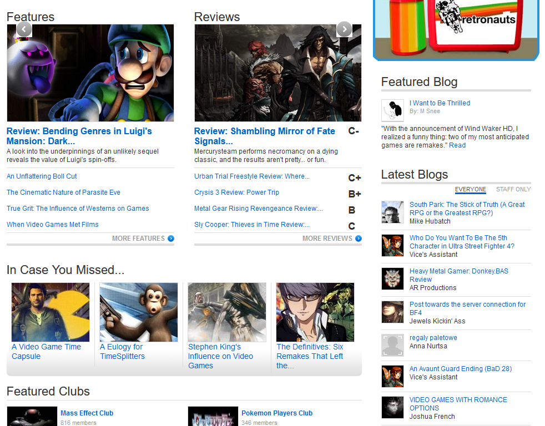Click Vice's Assistant avatar beside Ultra Street Fighter post
Screen dimensions: 545x426
tap(393, 245)
